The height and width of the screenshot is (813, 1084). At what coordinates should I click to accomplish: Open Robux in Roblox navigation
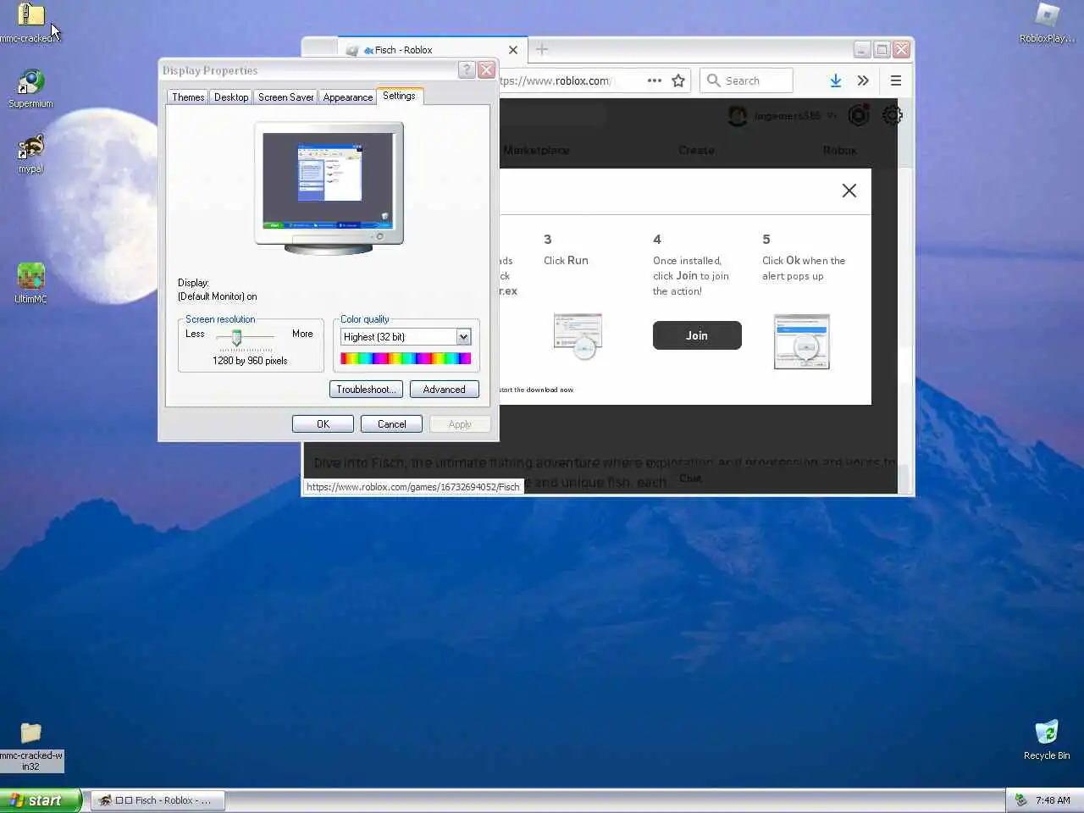click(x=840, y=150)
